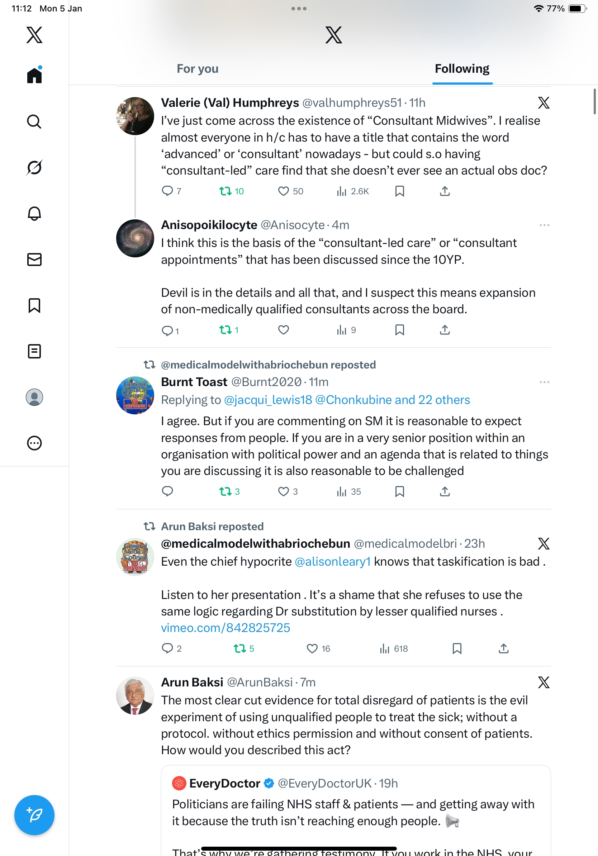Like Valerie Humphreys' Consultant Midwives post

click(284, 191)
